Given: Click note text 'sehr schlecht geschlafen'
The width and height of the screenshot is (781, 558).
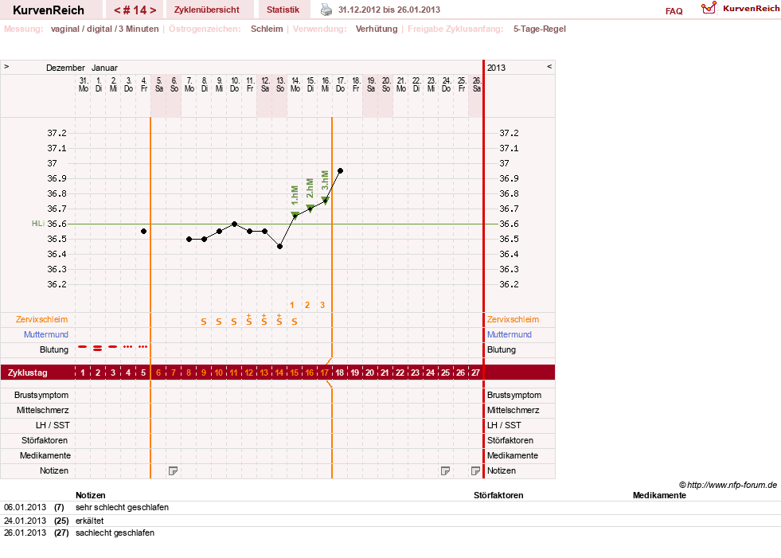Looking at the screenshot, I should (122, 507).
